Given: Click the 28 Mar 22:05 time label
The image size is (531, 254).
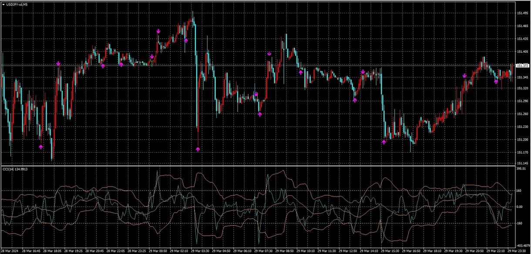Looking at the screenshot, I should pyautogui.click(x=116, y=251).
